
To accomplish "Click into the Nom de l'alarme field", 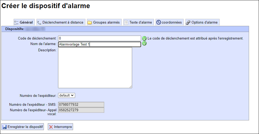I will pos(99,44).
